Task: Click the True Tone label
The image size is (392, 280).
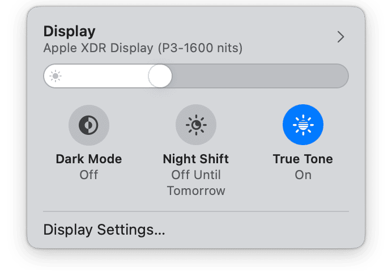Action: (302, 159)
